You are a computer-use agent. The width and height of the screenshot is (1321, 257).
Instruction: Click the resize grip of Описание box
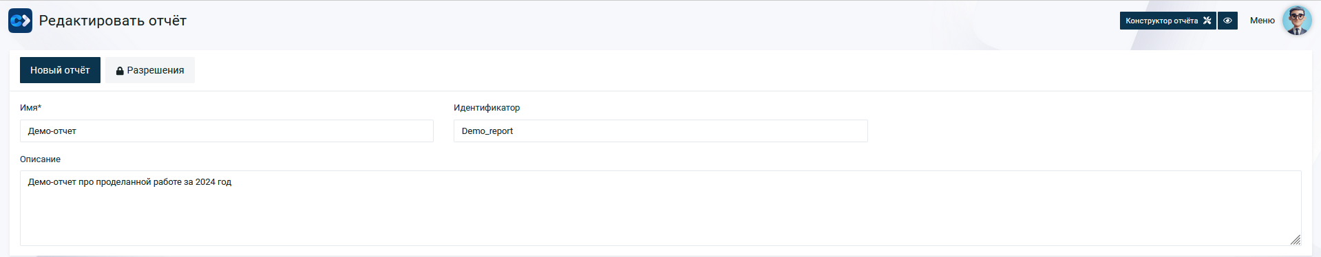click(x=1295, y=239)
